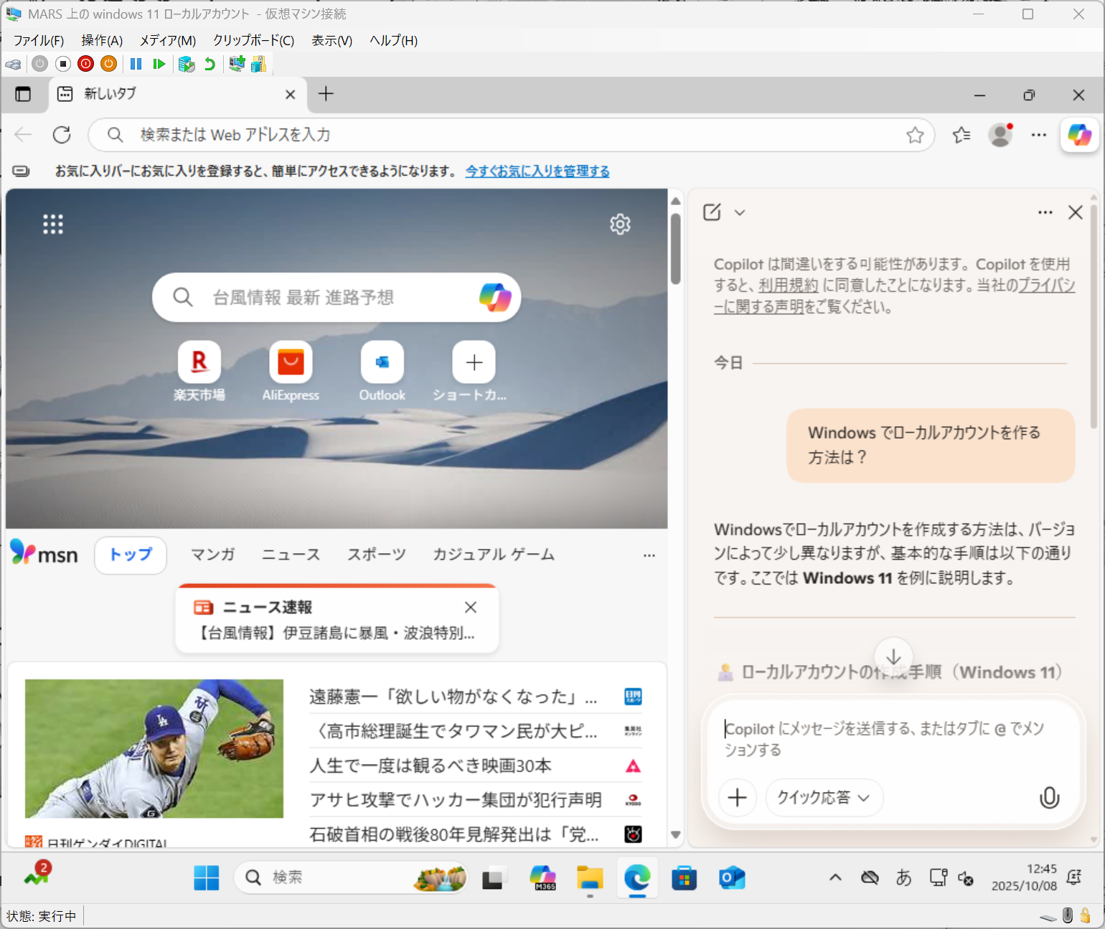Select the ニュース tab on MSN
The image size is (1105, 929).
(x=291, y=555)
